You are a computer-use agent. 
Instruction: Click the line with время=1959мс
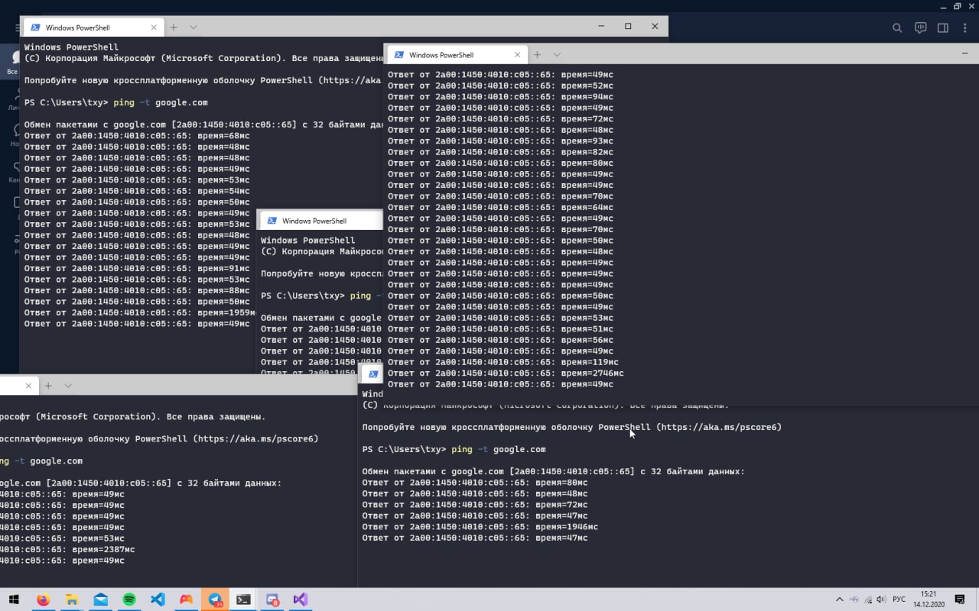pos(140,312)
